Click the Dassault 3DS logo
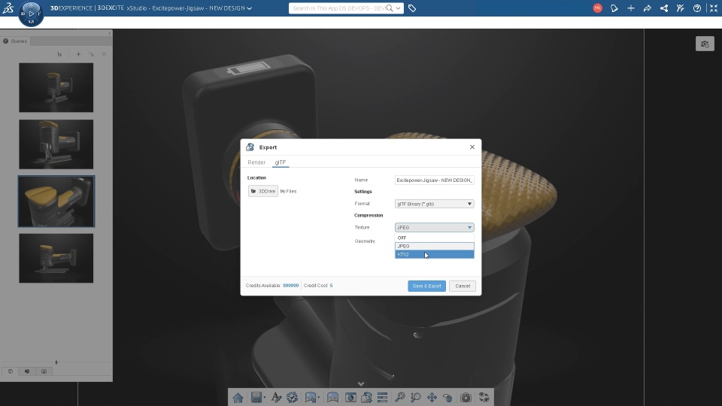The image size is (722, 406). [x=8, y=8]
